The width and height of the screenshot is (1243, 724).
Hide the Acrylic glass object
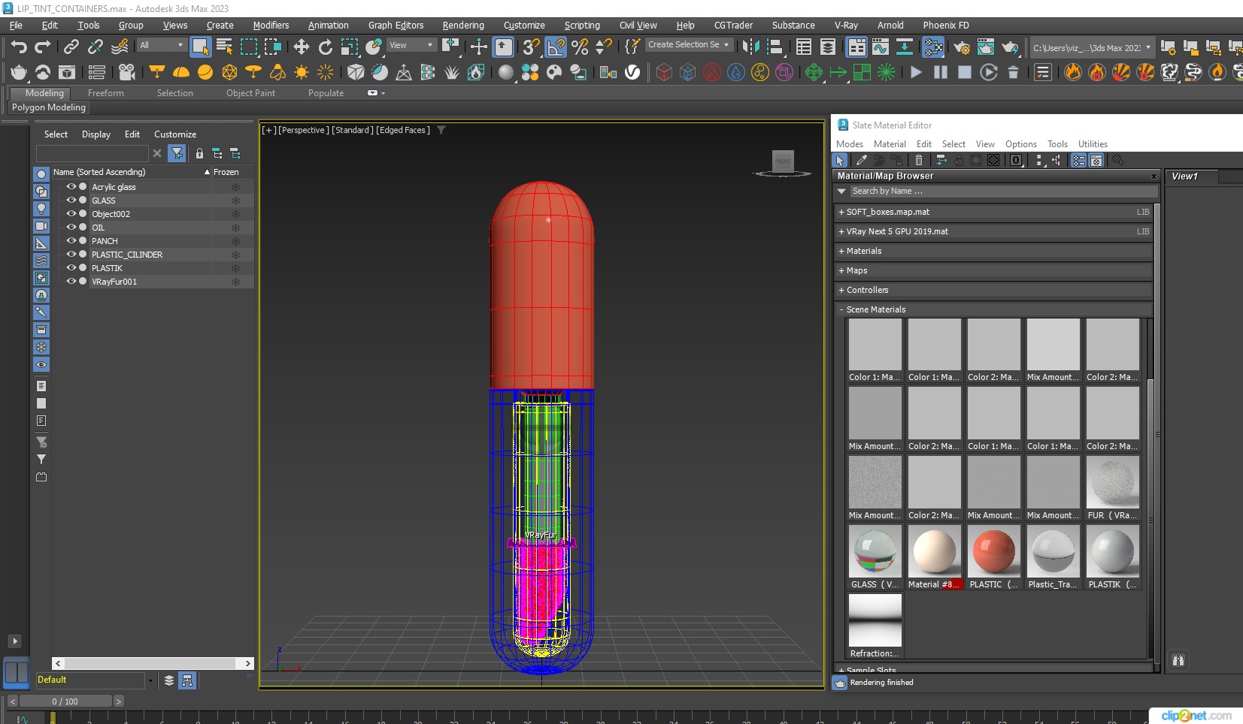(71, 187)
